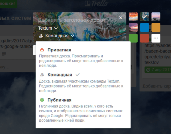171x134 pixels.
Task: Read the Приватная доска description text
Action: (x=81, y=61)
